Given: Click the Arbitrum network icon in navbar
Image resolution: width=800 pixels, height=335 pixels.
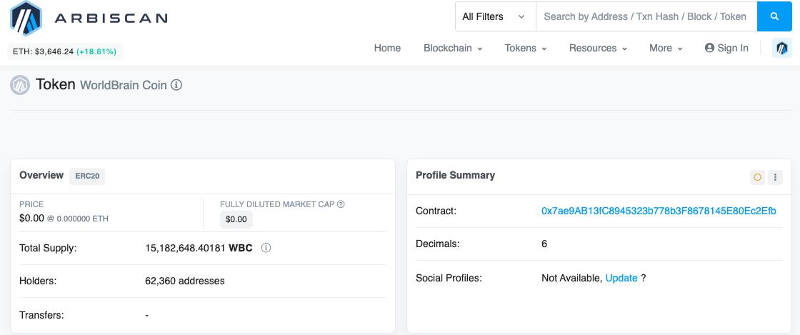Looking at the screenshot, I should (x=782, y=48).
